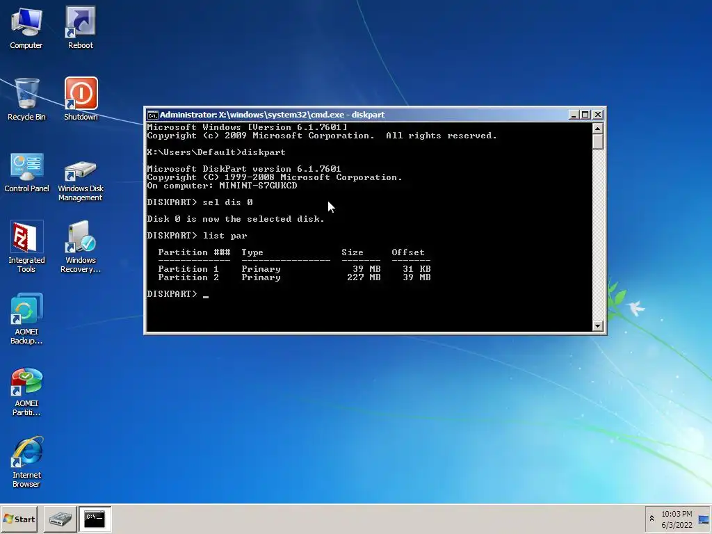Click the cmd.exe taskbar button
Screen dimensions: 712x534
tap(95, 519)
